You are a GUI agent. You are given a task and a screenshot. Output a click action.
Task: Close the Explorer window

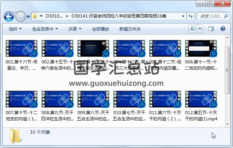223,3
